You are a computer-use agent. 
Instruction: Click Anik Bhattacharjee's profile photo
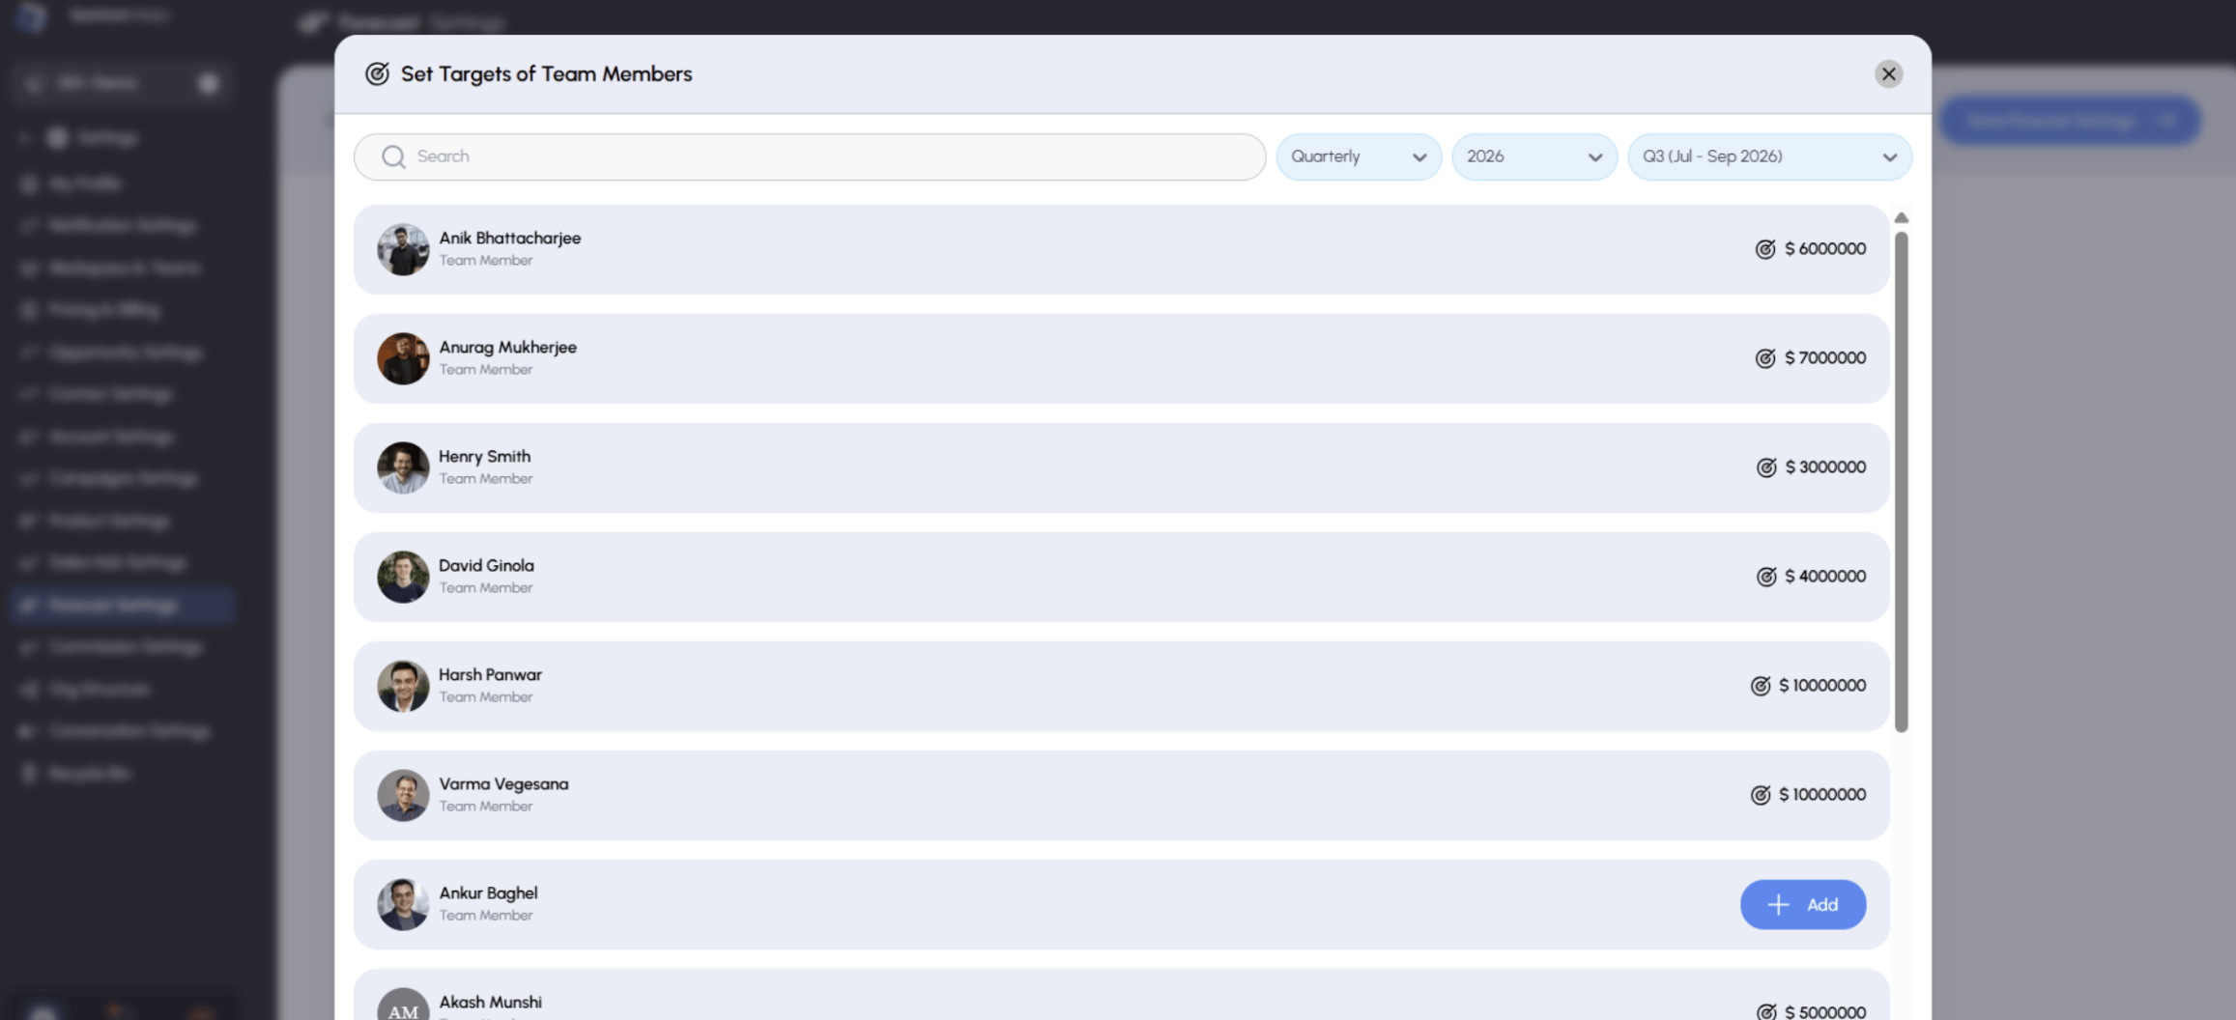click(403, 249)
